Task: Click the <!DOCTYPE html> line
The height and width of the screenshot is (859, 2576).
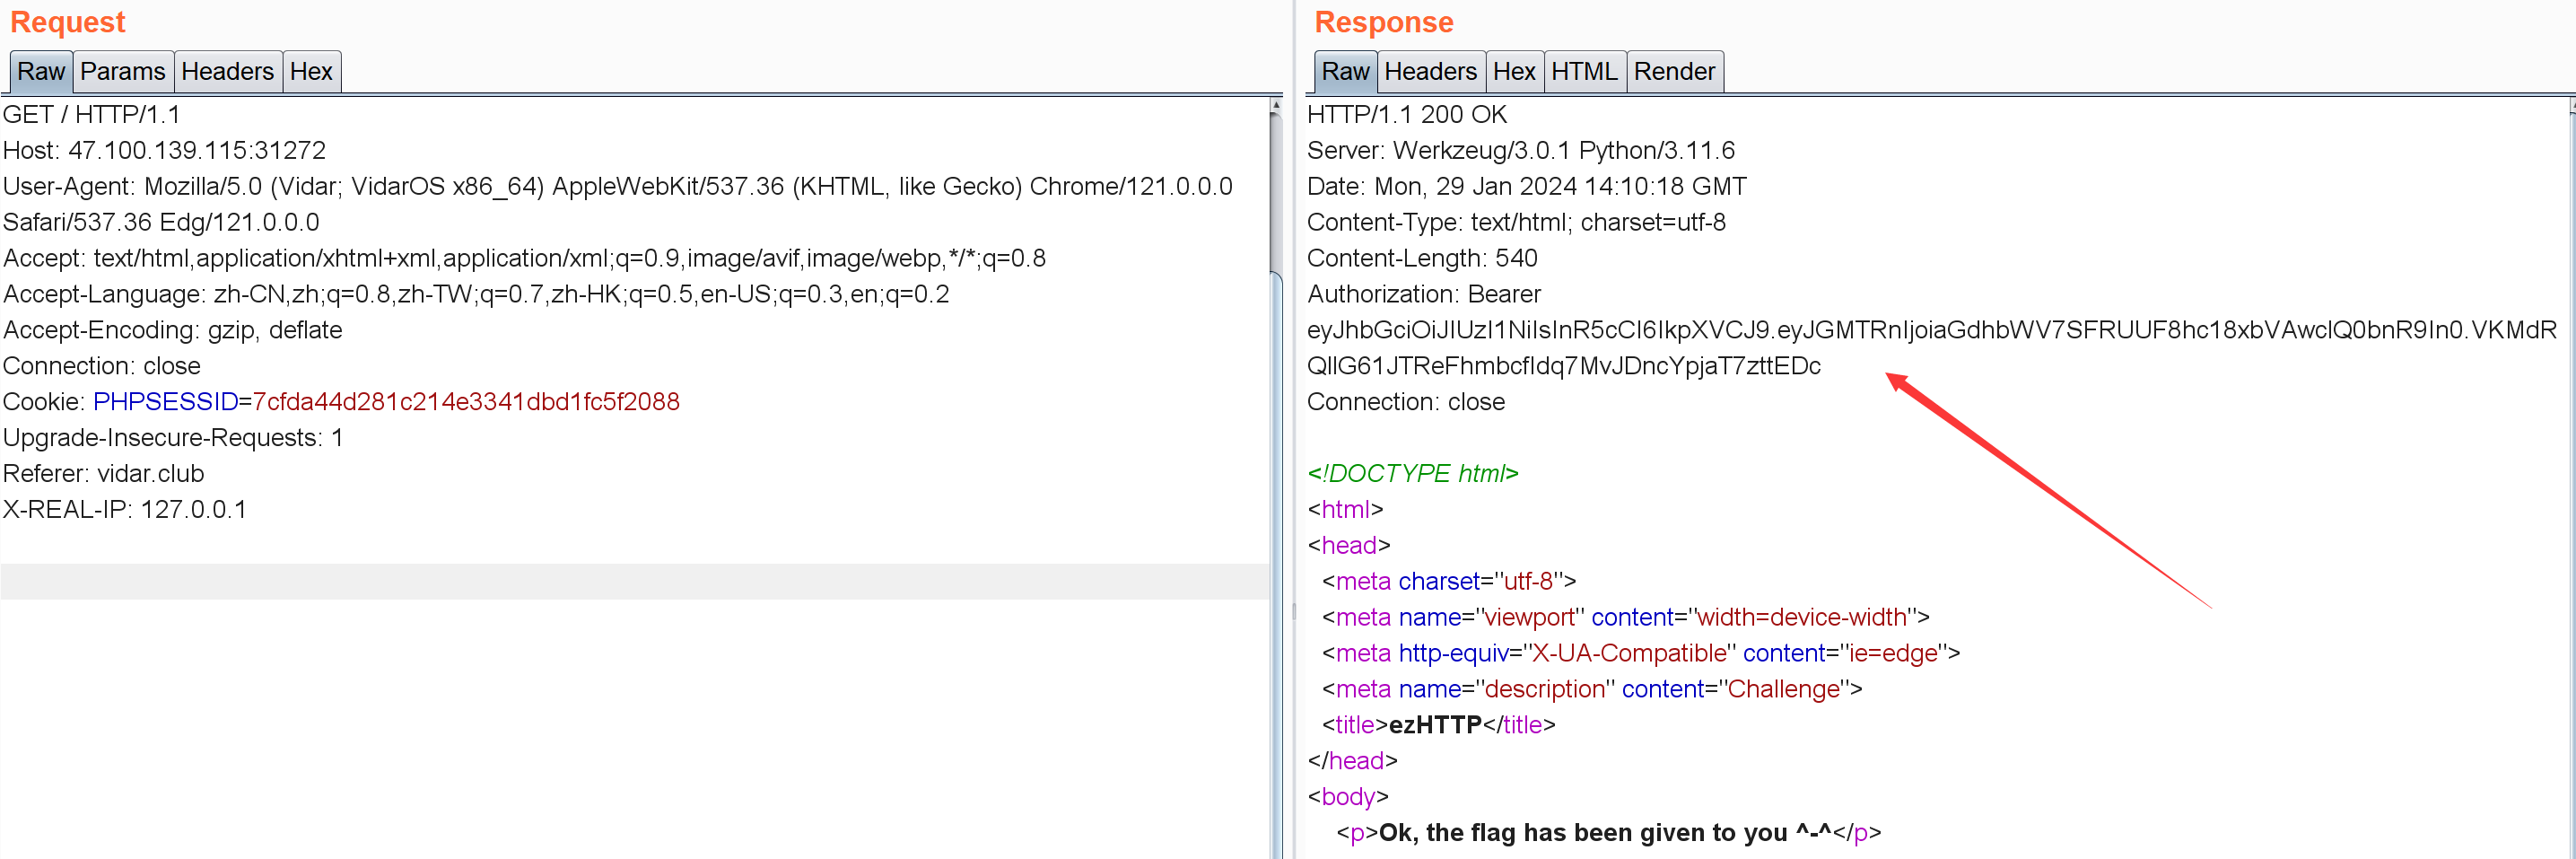Action: pos(1413,475)
